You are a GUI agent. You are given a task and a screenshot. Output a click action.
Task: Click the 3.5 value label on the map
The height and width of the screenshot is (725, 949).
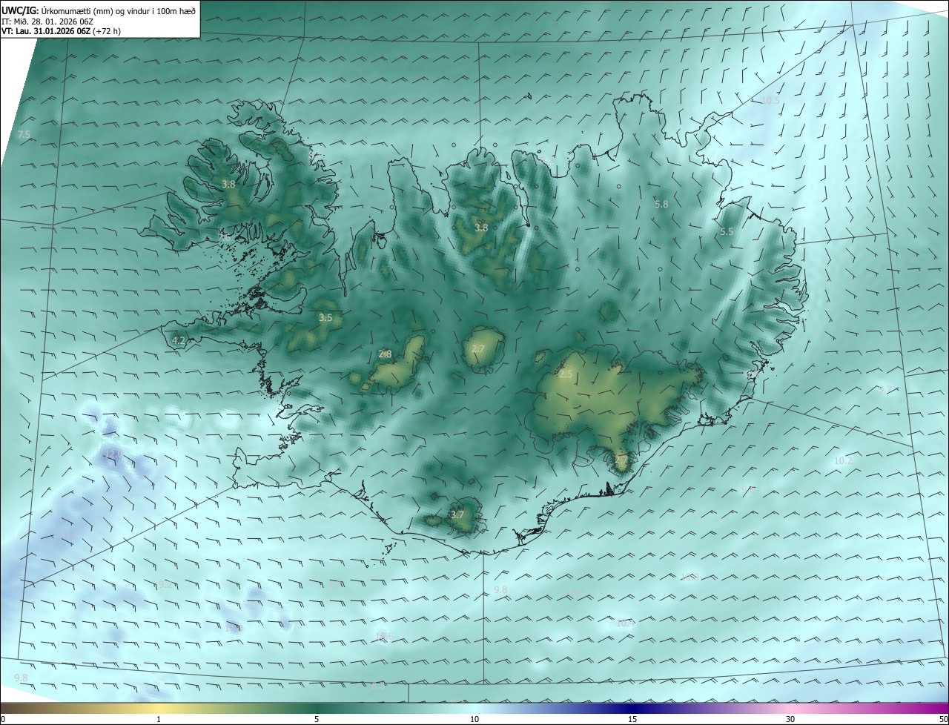(x=325, y=317)
